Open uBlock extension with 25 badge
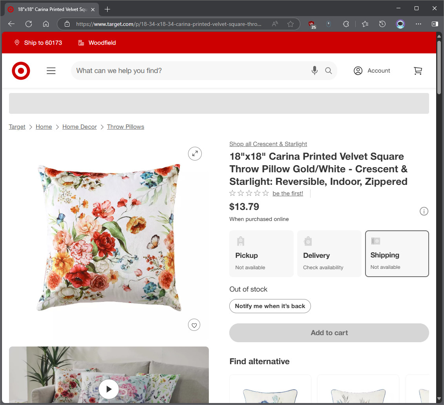 312,25
